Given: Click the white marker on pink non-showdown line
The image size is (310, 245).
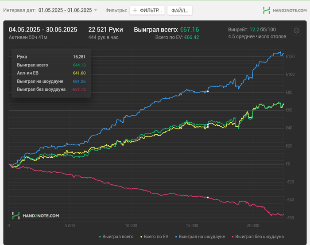Looking at the screenshot, I should 208,197.
